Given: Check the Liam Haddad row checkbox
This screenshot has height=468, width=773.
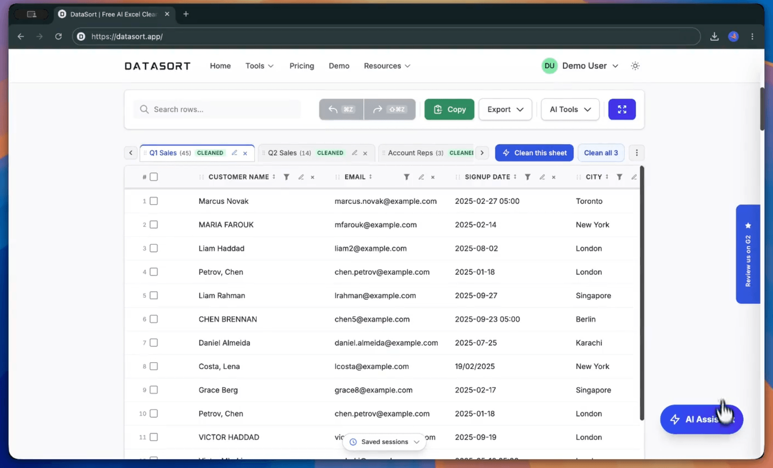Looking at the screenshot, I should point(154,248).
